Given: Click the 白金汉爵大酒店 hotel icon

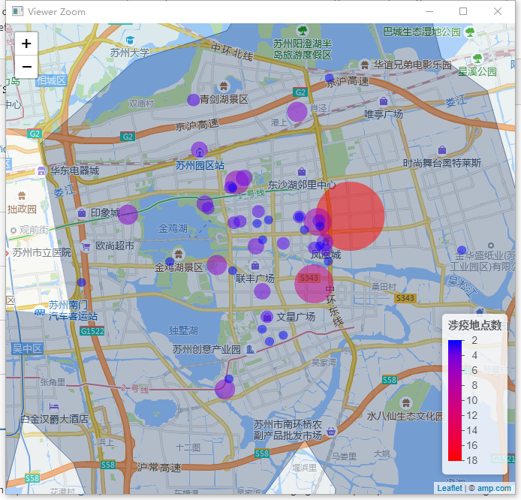Looking at the screenshot, I should pos(54,406).
